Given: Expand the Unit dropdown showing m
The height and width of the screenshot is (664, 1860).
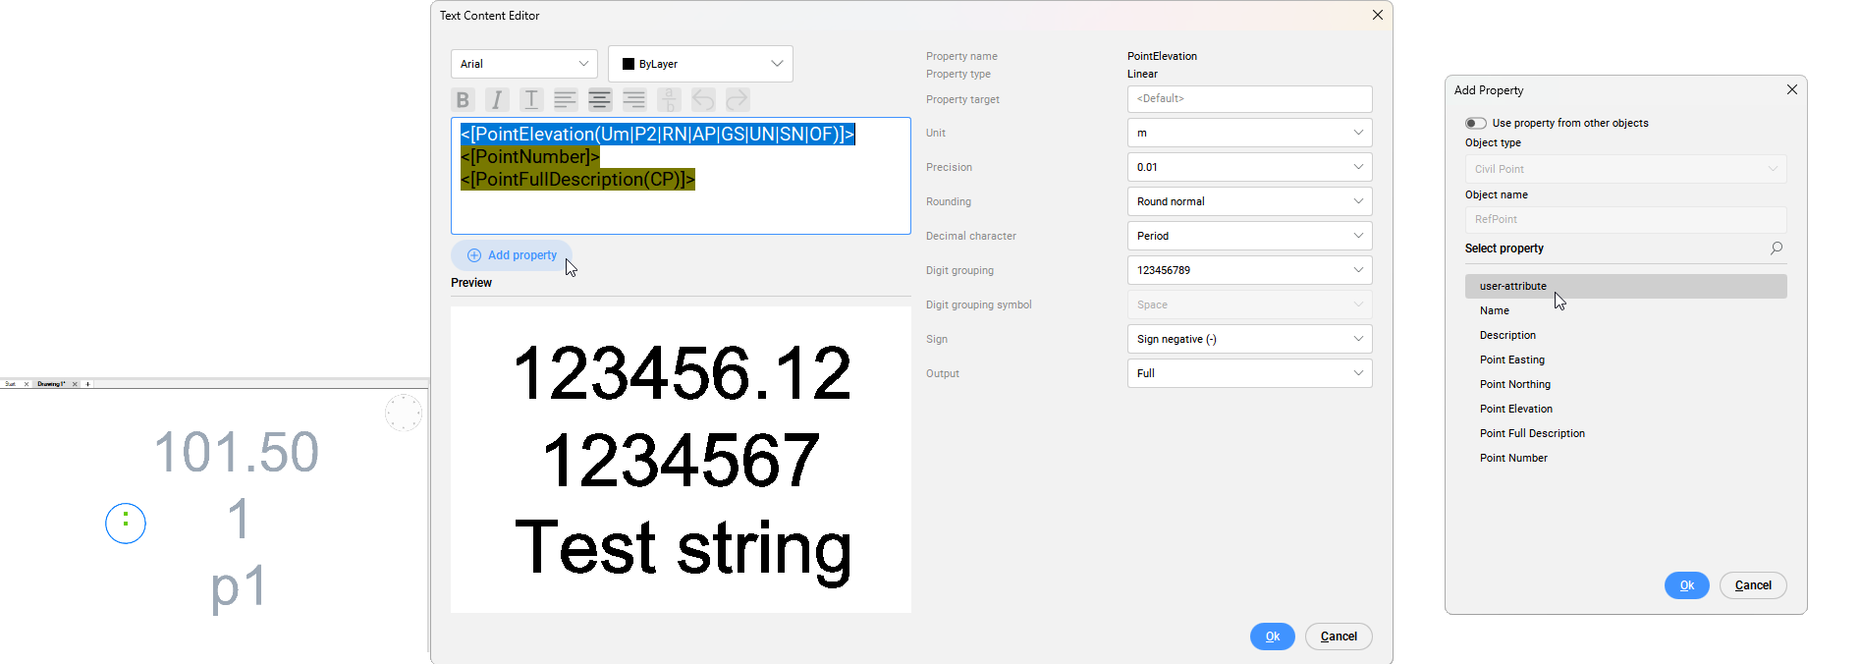Looking at the screenshot, I should (x=1249, y=133).
